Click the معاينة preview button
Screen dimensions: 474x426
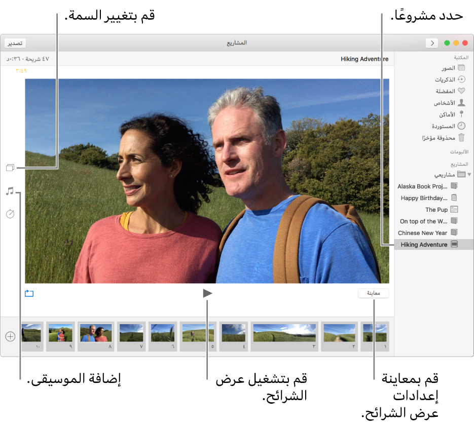(373, 293)
